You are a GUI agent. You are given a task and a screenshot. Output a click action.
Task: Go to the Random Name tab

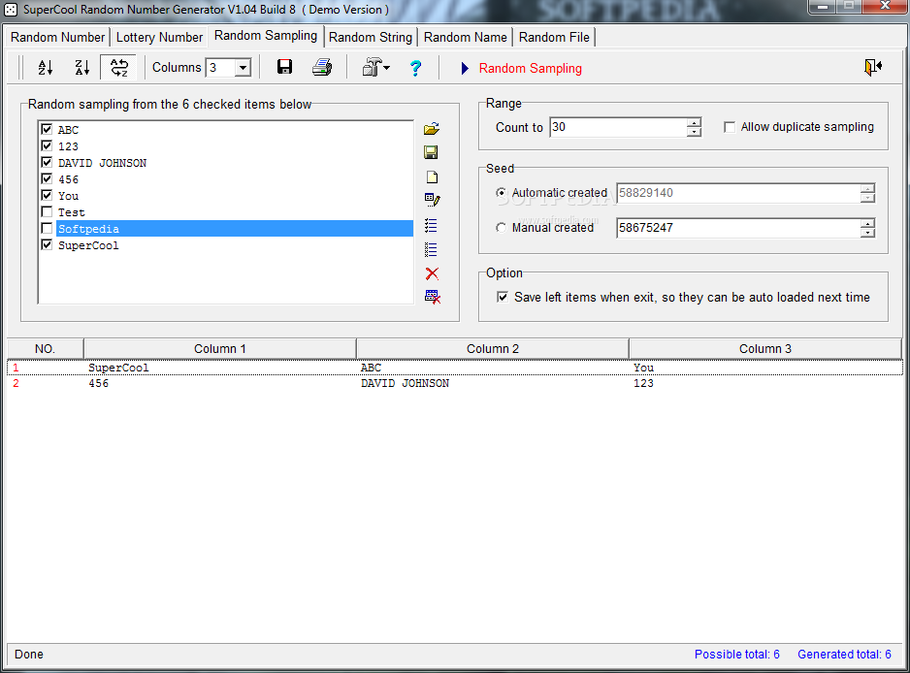pyautogui.click(x=466, y=37)
